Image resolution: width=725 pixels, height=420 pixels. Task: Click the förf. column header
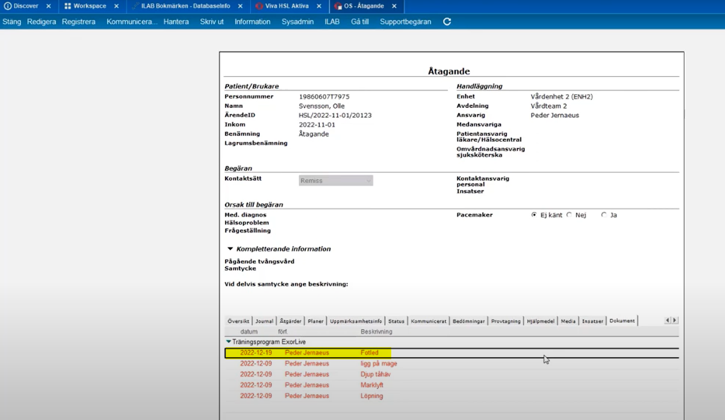[x=283, y=332]
